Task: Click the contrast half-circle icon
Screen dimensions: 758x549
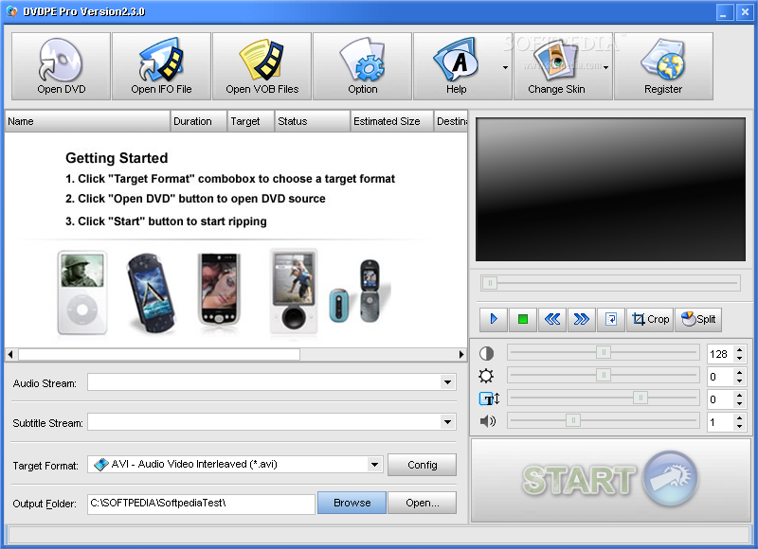Action: point(486,353)
